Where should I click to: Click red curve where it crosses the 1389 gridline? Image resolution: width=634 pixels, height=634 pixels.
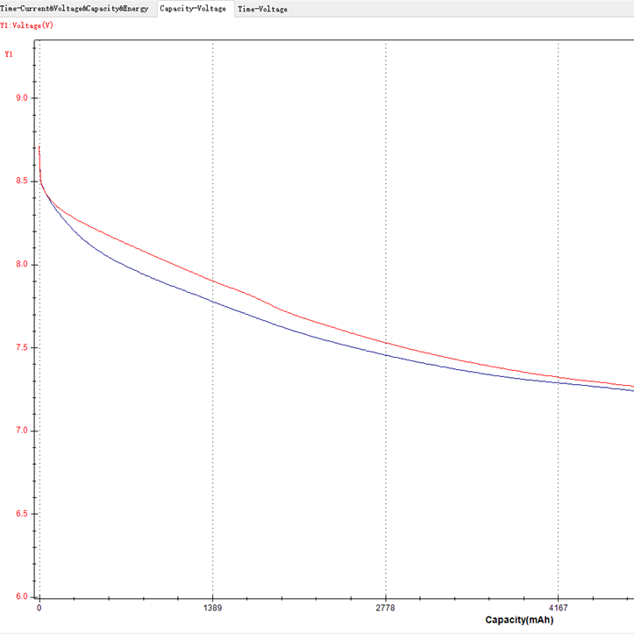coord(212,281)
